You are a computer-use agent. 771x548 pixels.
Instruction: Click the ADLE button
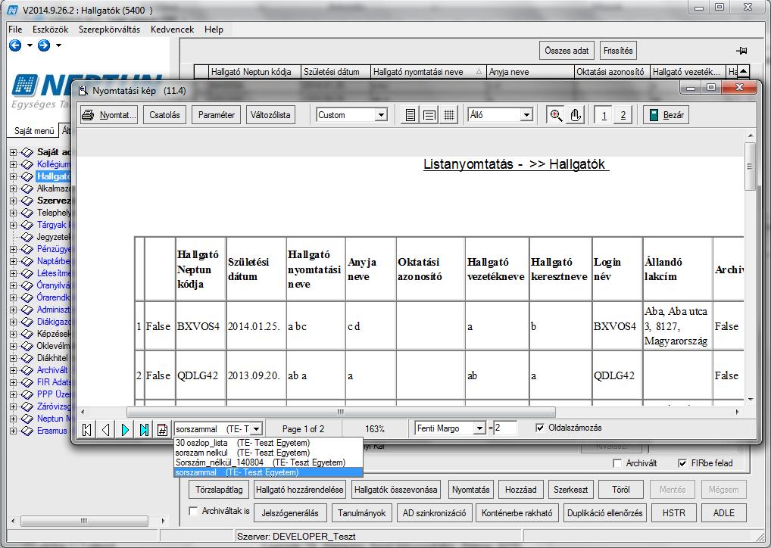click(x=724, y=513)
